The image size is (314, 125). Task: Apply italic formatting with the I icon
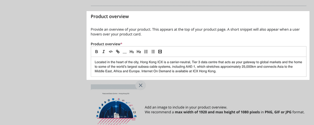103,52
